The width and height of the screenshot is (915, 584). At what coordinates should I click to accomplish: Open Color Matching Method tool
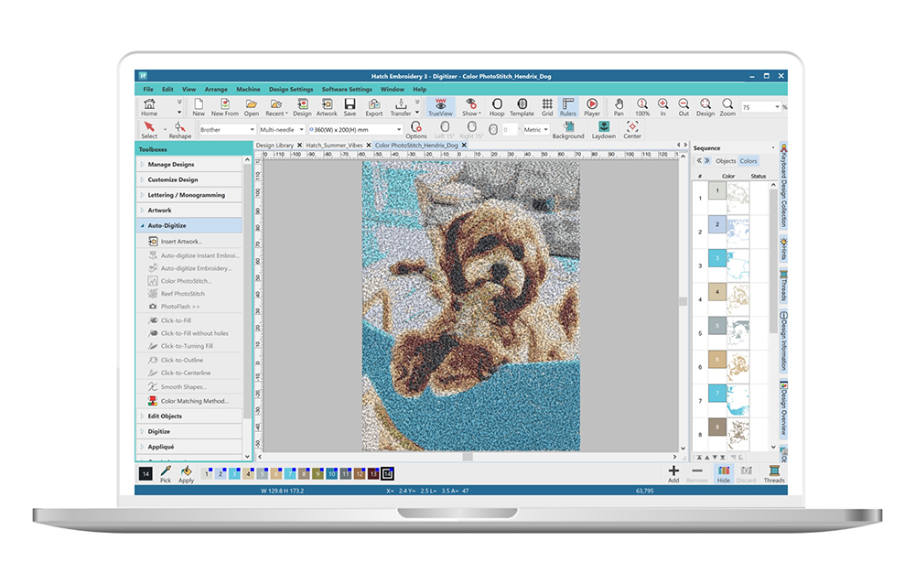(194, 401)
